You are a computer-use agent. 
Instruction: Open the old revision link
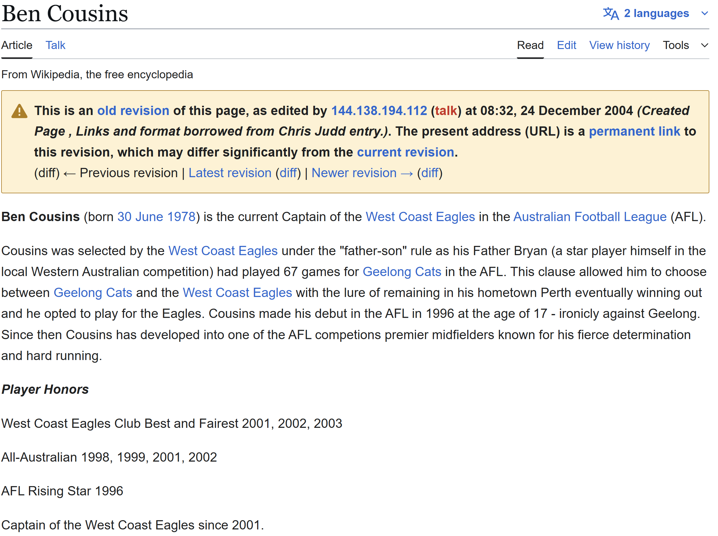pos(133,111)
